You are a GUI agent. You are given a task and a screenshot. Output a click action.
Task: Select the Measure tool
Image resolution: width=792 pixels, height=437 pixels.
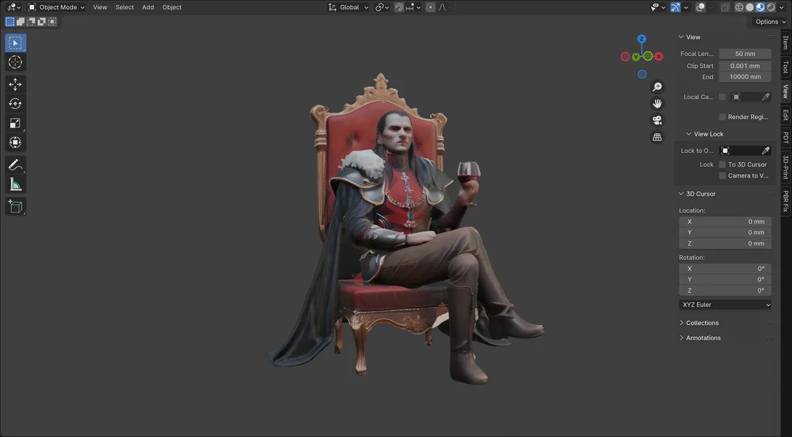pyautogui.click(x=15, y=184)
